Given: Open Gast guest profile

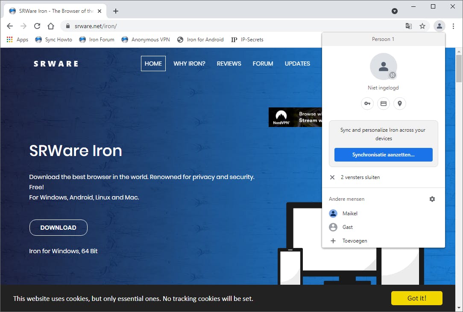Looking at the screenshot, I should pyautogui.click(x=383, y=227).
